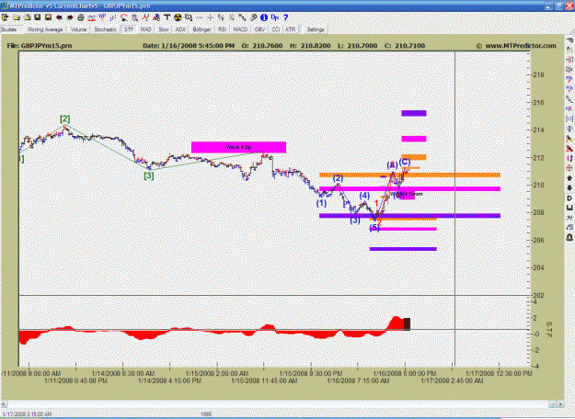
Task: Toggle the Bollinger bands study button
Action: click(202, 29)
